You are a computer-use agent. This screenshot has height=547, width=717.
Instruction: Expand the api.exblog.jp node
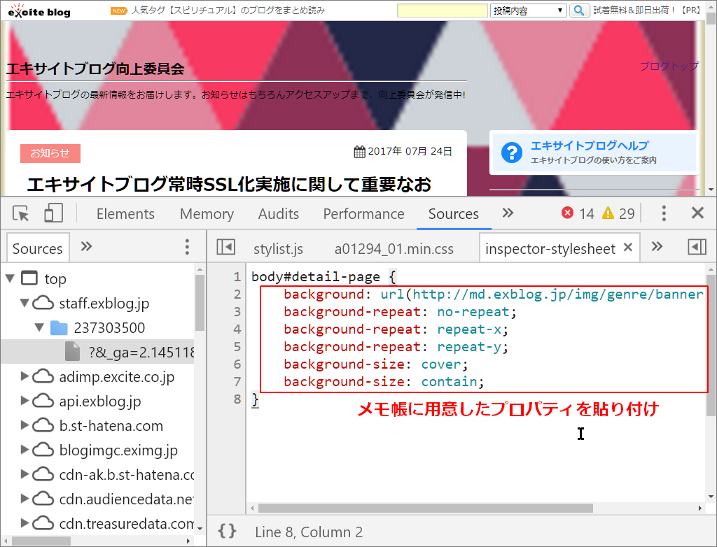(x=25, y=400)
